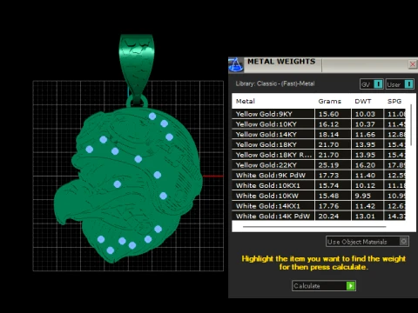Select the White Gold:14KX1 row

pos(319,206)
